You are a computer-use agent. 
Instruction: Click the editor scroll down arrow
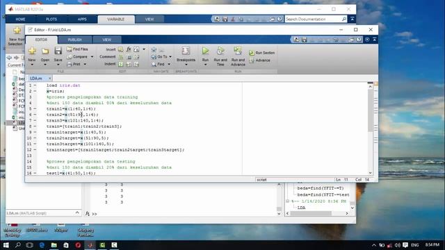(370, 173)
